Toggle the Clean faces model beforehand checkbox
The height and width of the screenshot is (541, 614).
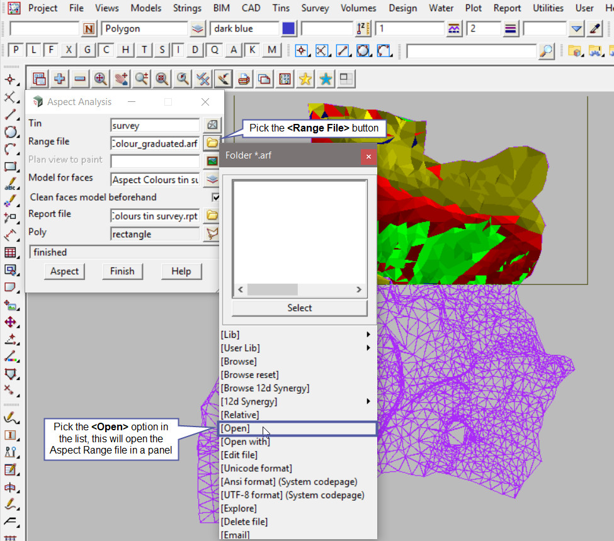216,197
